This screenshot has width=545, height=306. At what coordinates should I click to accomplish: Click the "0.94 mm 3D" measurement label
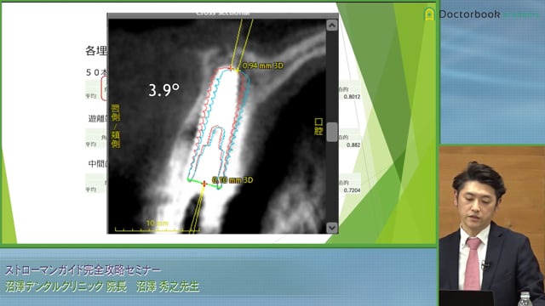point(263,65)
